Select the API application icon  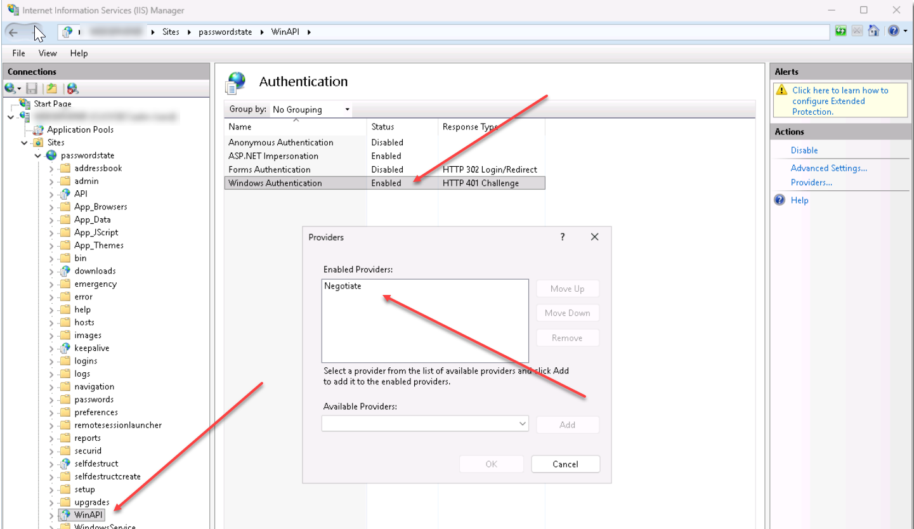[x=65, y=194]
